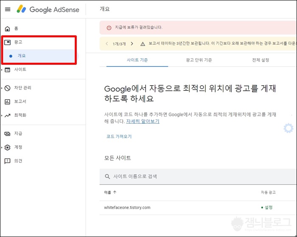Click the 자동 광고 column header
This screenshot has height=237, width=297.
[268, 192]
